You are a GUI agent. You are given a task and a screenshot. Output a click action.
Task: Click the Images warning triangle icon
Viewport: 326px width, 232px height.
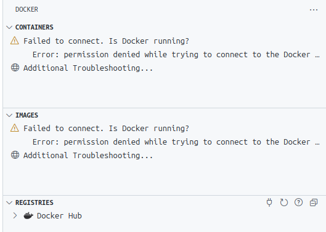[x=15, y=128]
